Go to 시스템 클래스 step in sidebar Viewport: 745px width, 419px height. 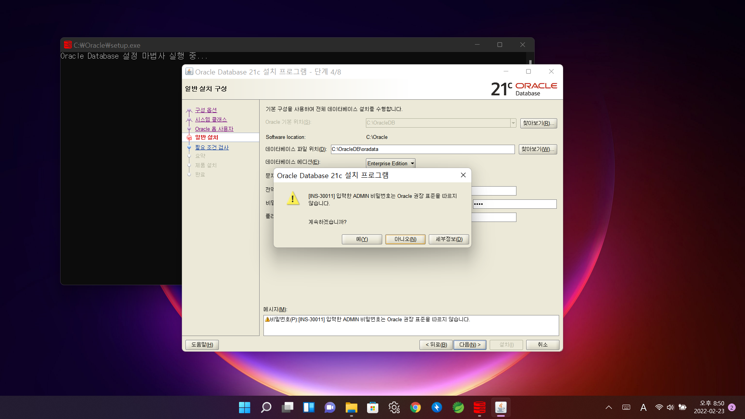tap(211, 119)
